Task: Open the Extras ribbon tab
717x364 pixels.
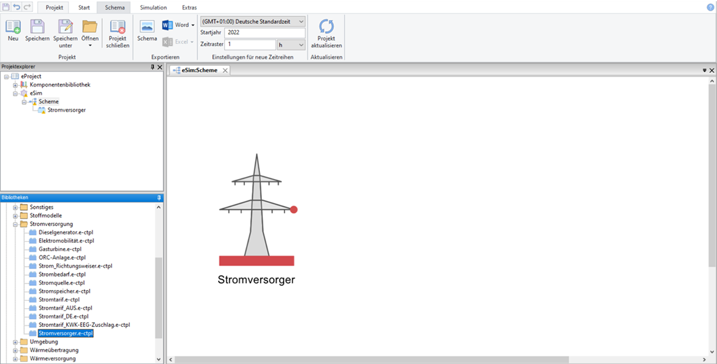Action: tap(190, 7)
